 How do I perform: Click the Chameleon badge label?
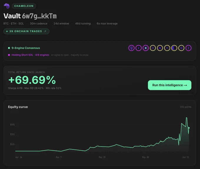[24, 6]
